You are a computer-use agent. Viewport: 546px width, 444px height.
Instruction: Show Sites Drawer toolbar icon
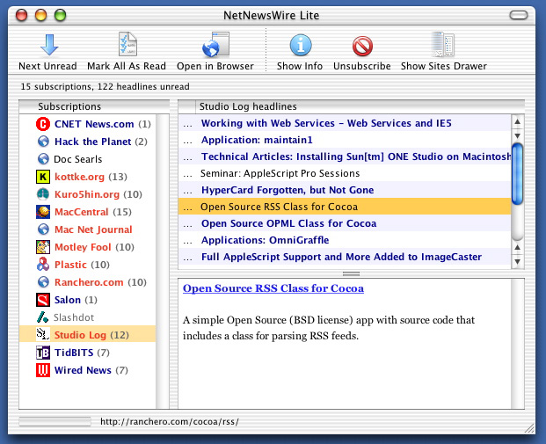click(x=443, y=45)
